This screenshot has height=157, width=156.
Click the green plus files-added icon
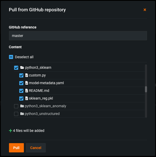[x=11, y=131]
